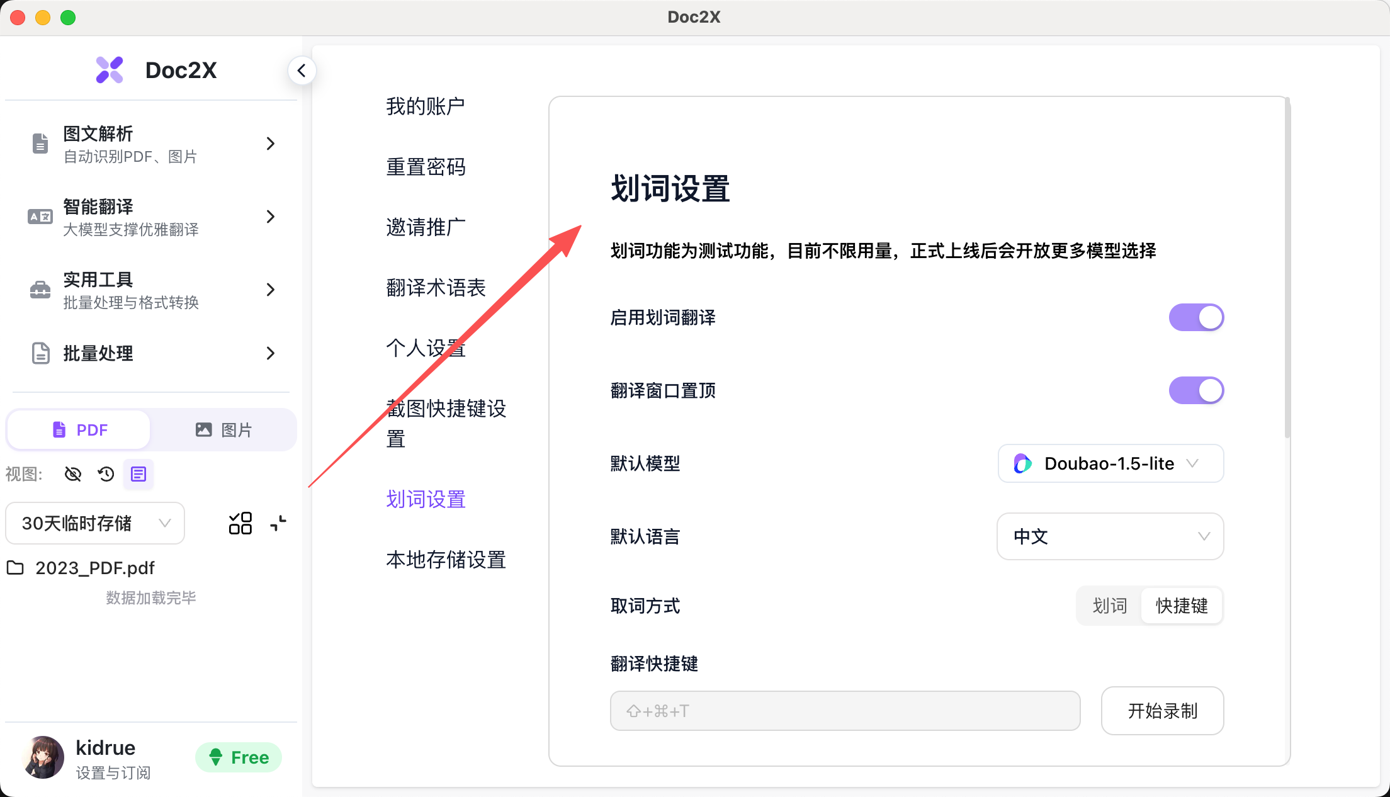Click the Doc2X logo icon
Viewport: 1390px width, 797px height.
click(110, 70)
